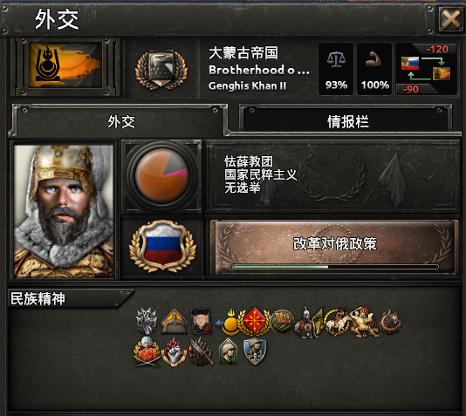Select the yurt national spirit icon
This screenshot has width=466, height=416.
(175, 322)
